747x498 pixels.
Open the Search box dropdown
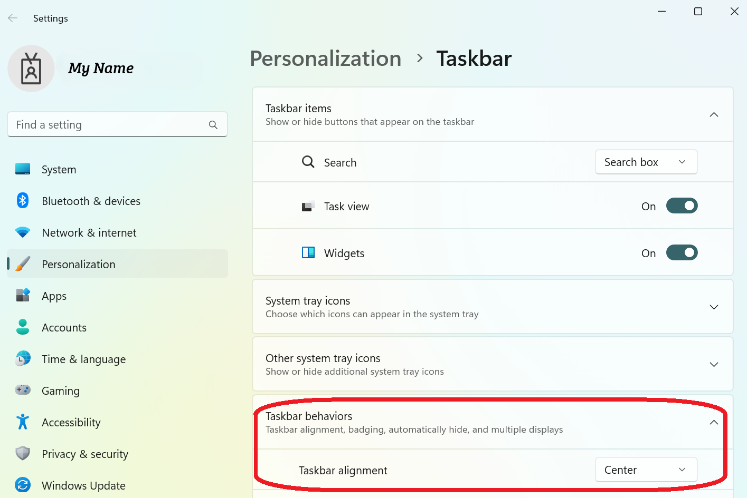646,162
